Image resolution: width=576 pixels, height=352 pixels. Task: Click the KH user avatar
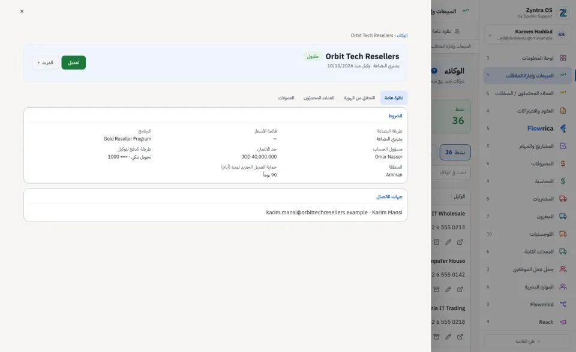pyautogui.click(x=562, y=35)
